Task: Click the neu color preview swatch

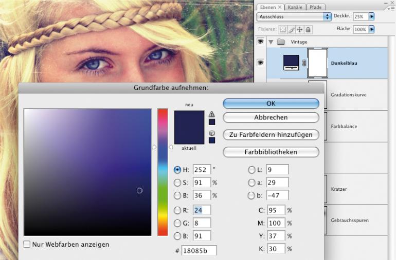Action: (x=189, y=119)
